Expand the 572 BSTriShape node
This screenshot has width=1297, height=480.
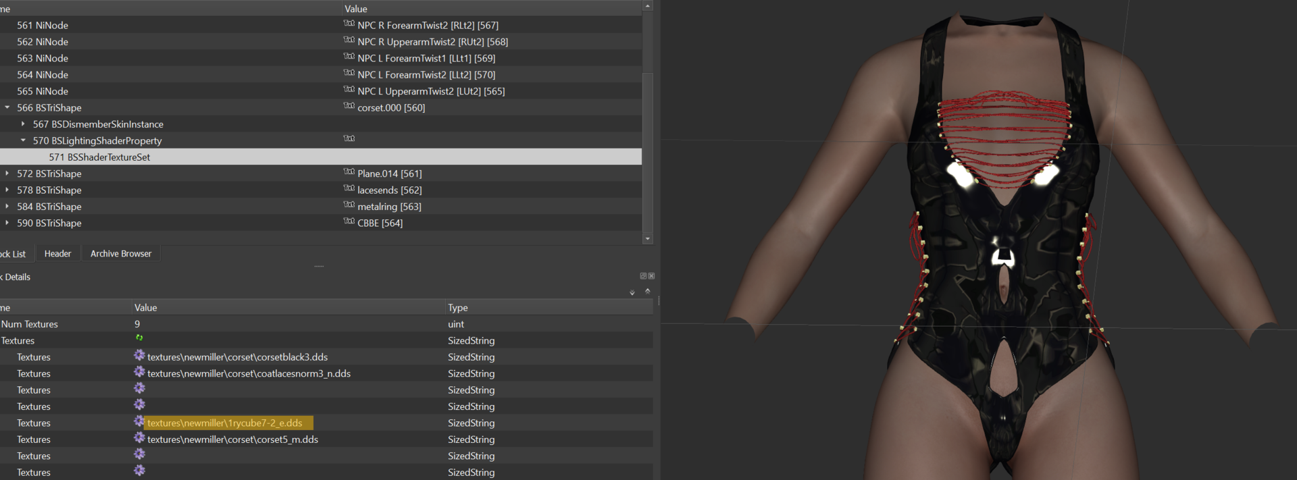[x=7, y=174]
